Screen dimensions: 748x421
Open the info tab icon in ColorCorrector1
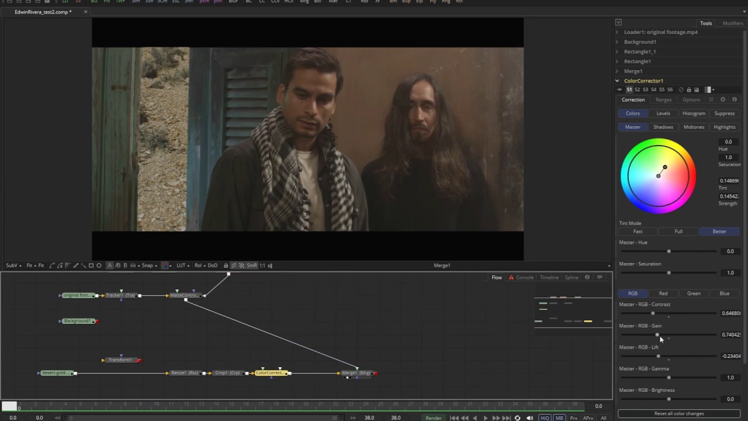[735, 99]
